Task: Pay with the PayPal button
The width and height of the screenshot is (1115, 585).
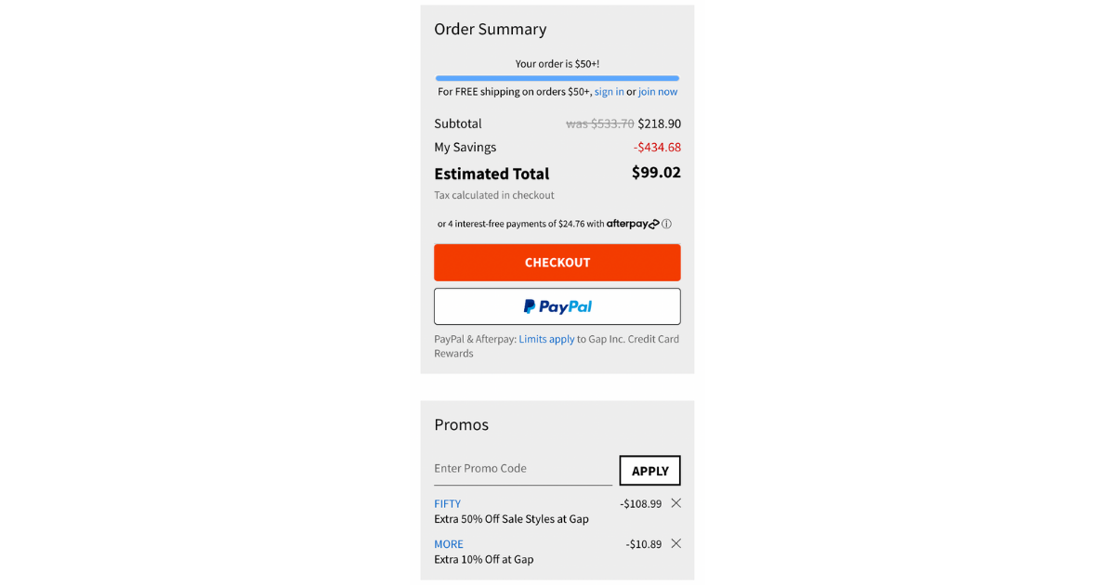Action: 557,306
